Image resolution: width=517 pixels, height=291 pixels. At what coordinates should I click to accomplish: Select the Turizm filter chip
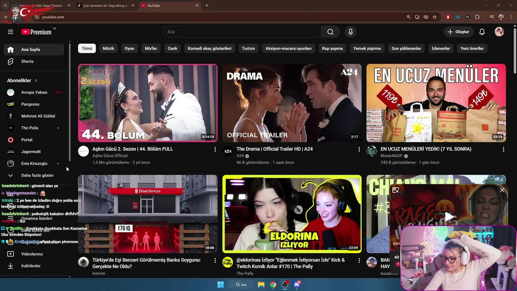point(248,48)
